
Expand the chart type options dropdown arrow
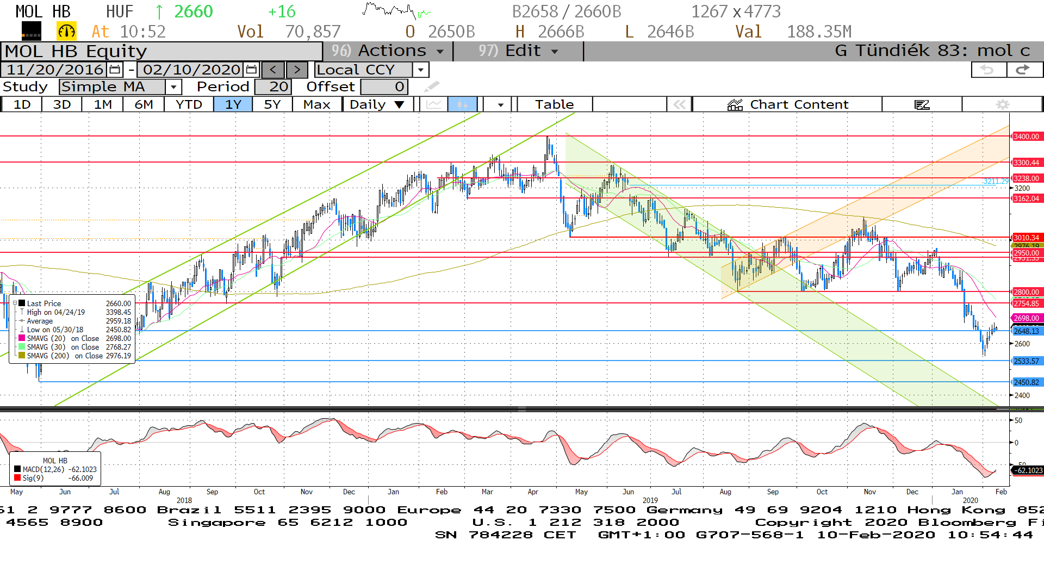pos(500,104)
